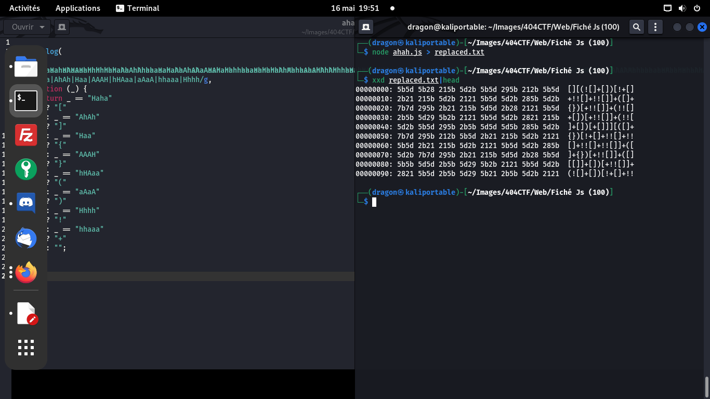Click hex offset 00000050 in terminal
Screen dimensions: 710x399
(x=374, y=136)
